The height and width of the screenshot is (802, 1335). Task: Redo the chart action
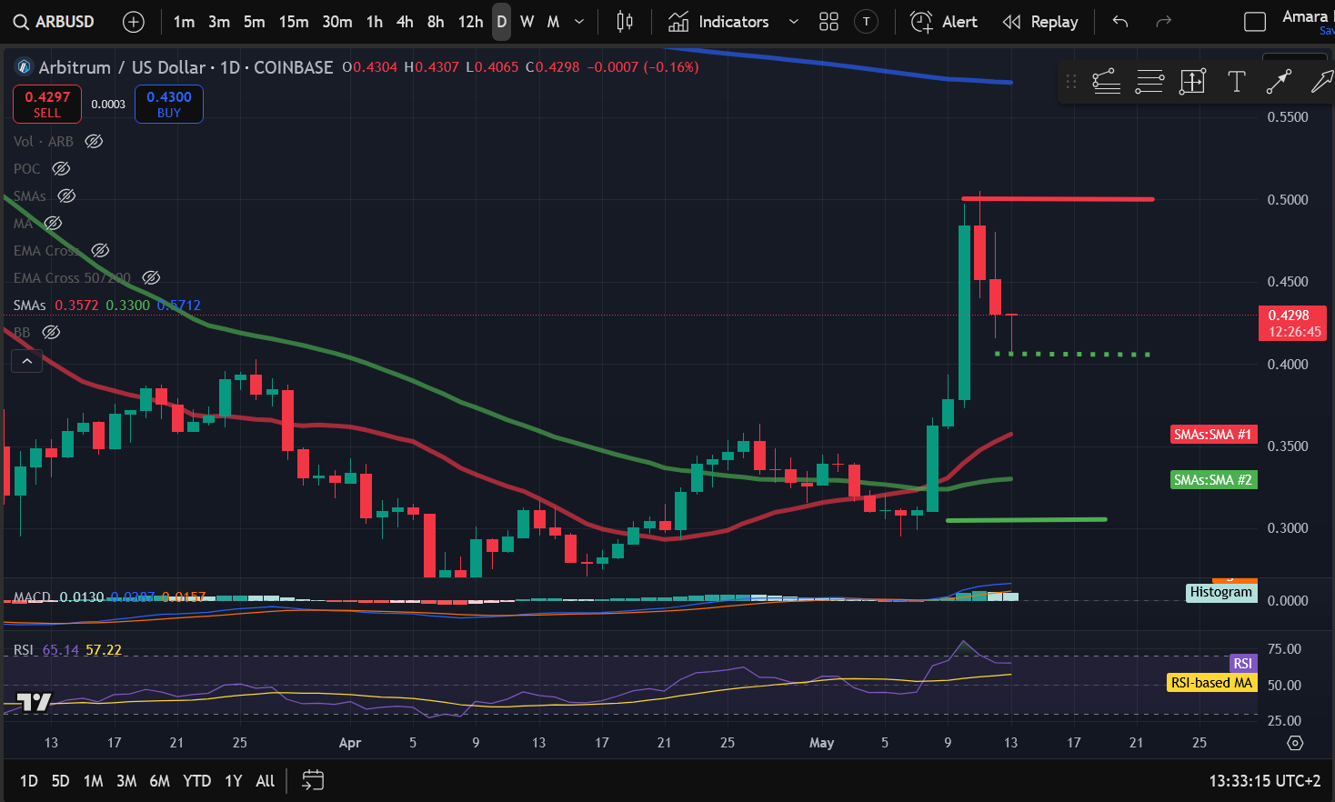pyautogui.click(x=1163, y=22)
